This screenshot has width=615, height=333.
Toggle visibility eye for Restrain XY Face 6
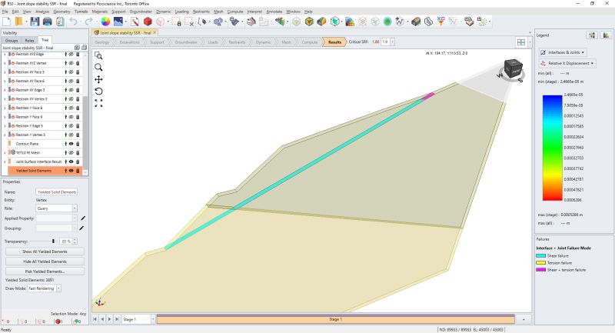coord(71,81)
